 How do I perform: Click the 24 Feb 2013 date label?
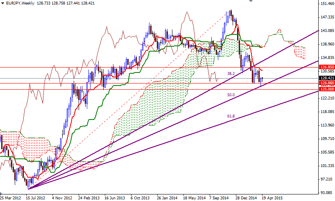tap(89, 198)
